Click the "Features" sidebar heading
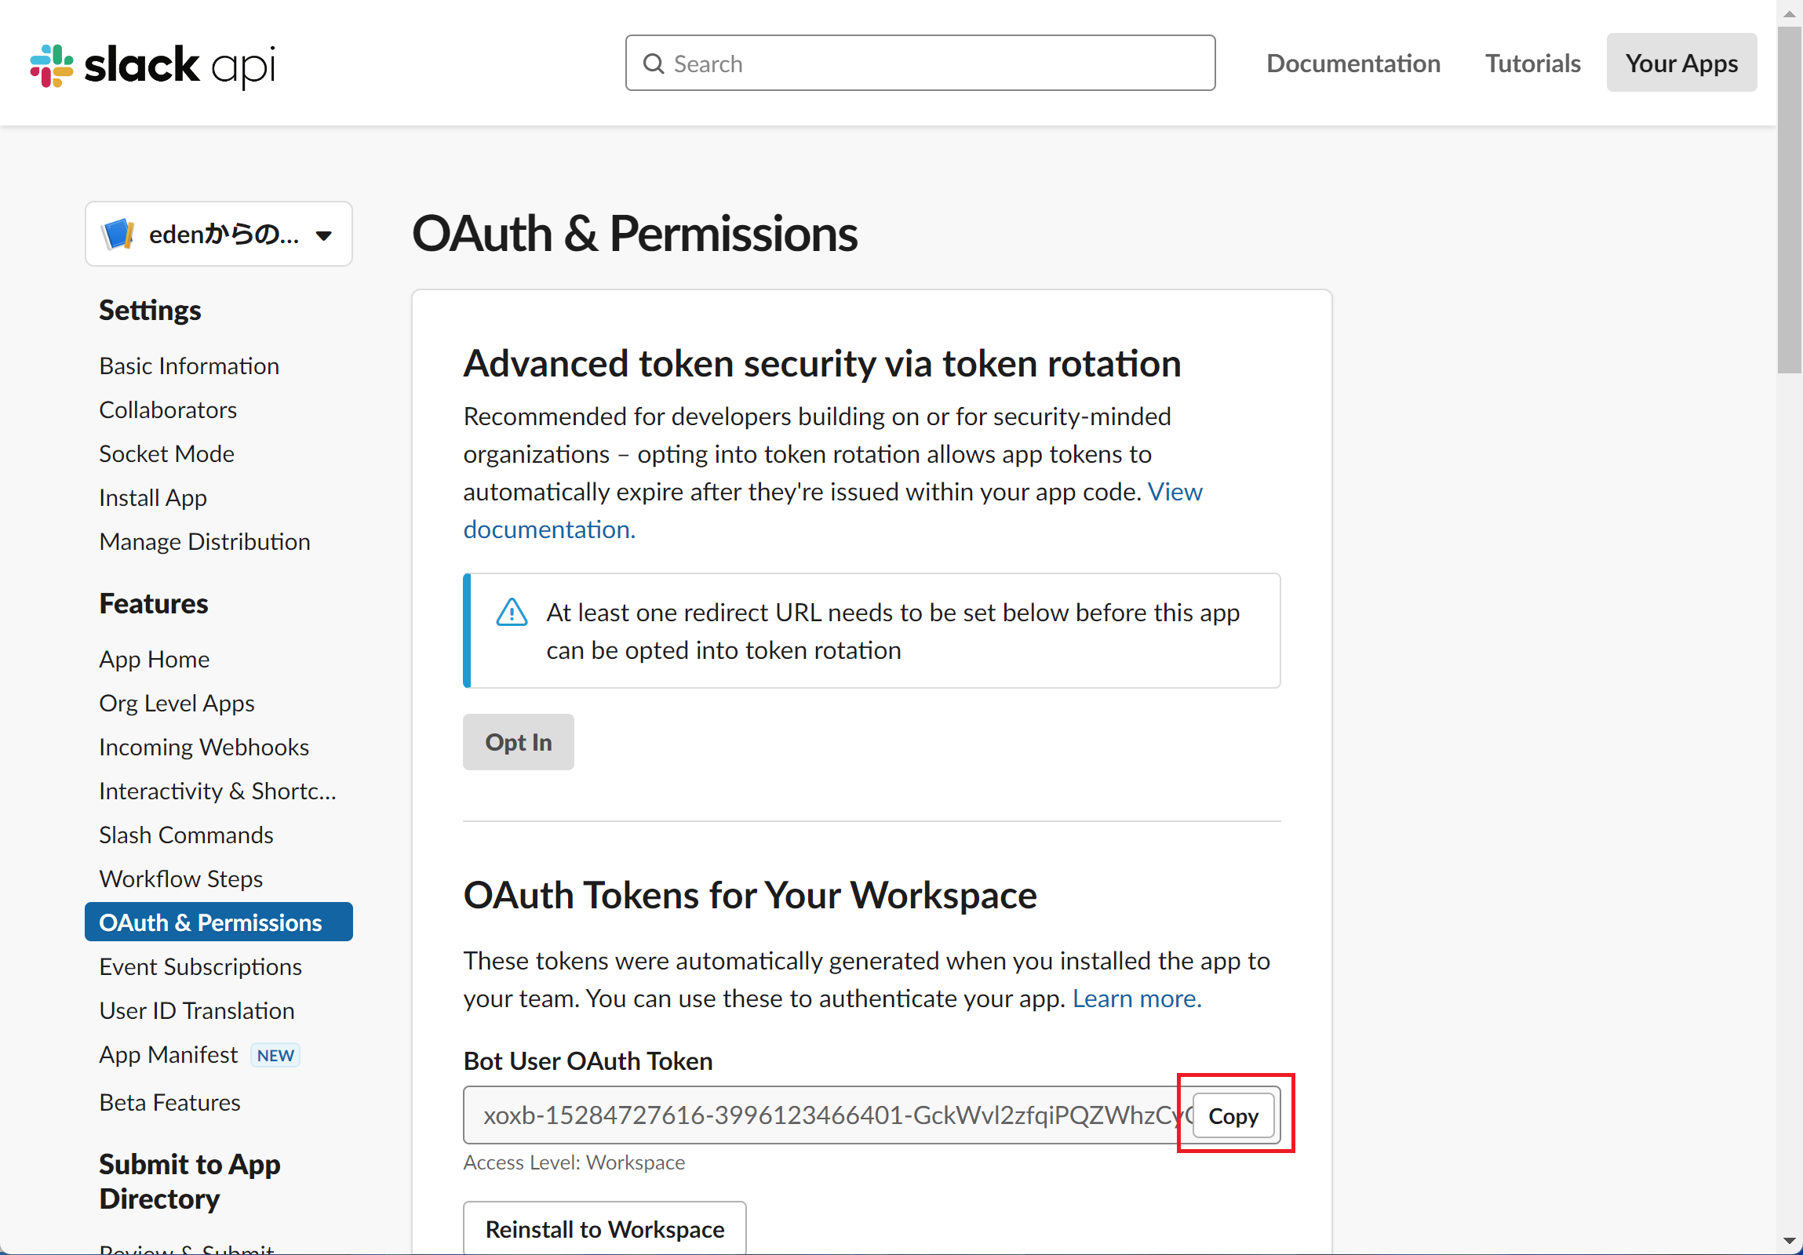 154,604
